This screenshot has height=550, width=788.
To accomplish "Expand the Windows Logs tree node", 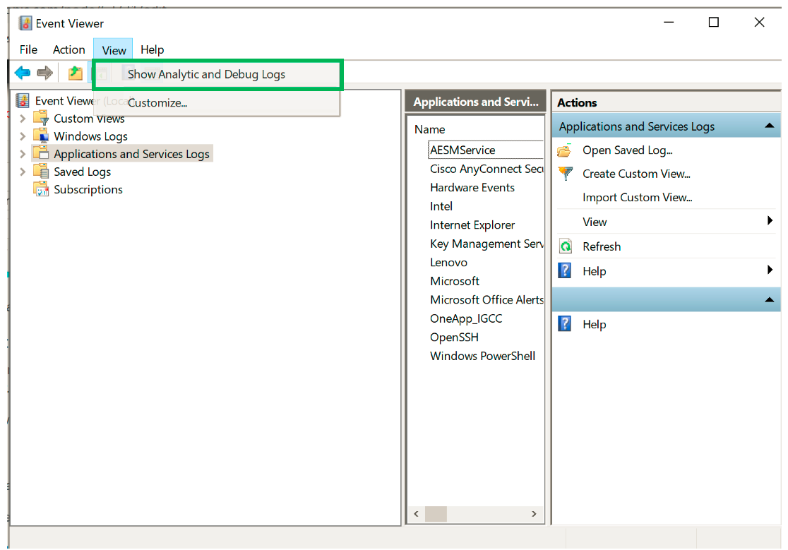I will click(x=23, y=136).
